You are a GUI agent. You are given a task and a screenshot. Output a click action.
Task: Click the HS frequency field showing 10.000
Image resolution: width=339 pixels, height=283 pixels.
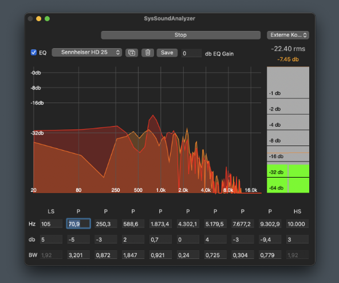[x=297, y=224]
